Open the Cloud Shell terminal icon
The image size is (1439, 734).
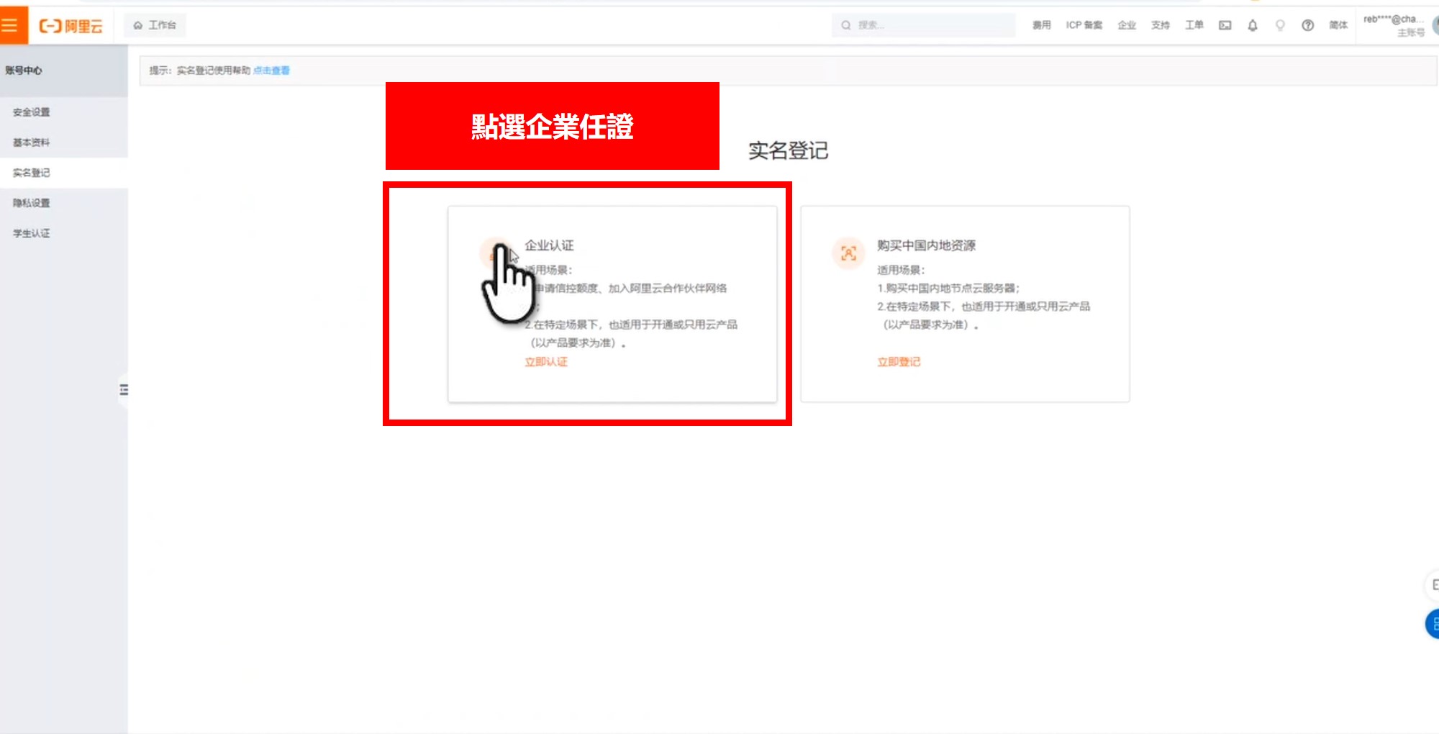[1225, 25]
